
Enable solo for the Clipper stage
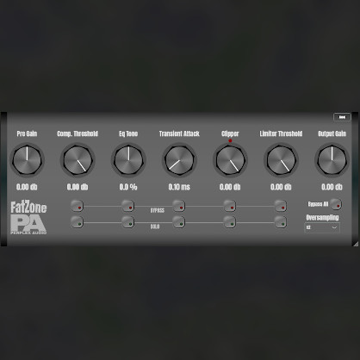229,222
